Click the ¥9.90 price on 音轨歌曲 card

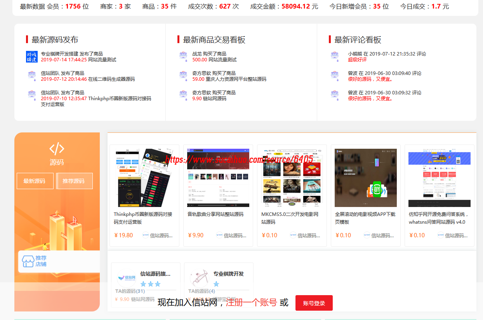tap(196, 235)
